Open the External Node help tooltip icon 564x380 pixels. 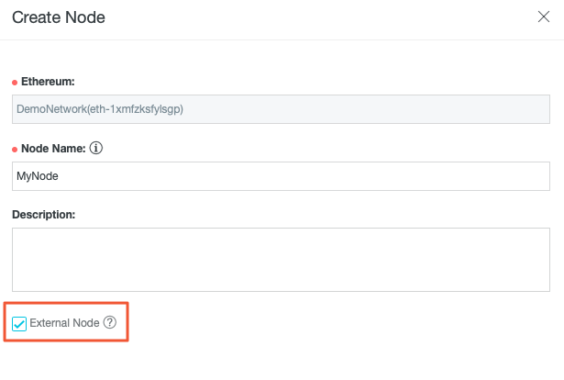(x=110, y=322)
